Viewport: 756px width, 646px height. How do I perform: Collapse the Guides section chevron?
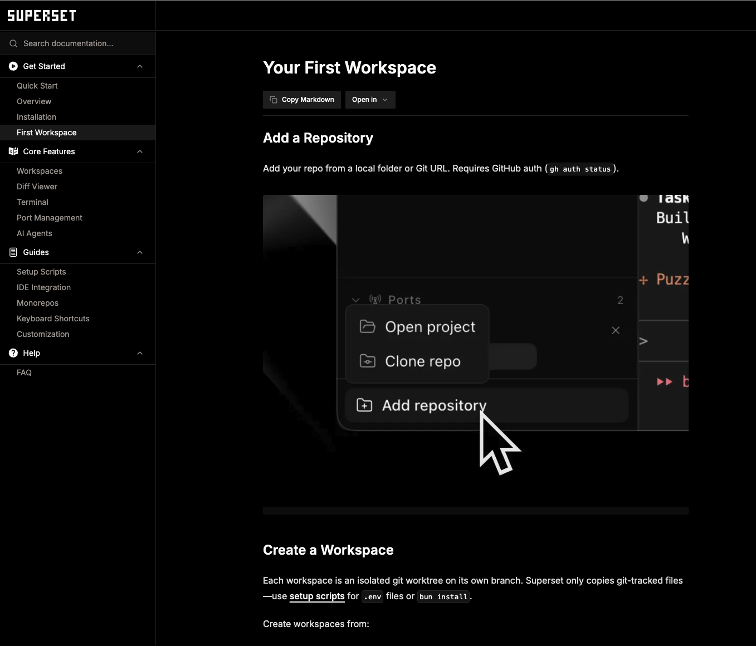[x=140, y=252]
